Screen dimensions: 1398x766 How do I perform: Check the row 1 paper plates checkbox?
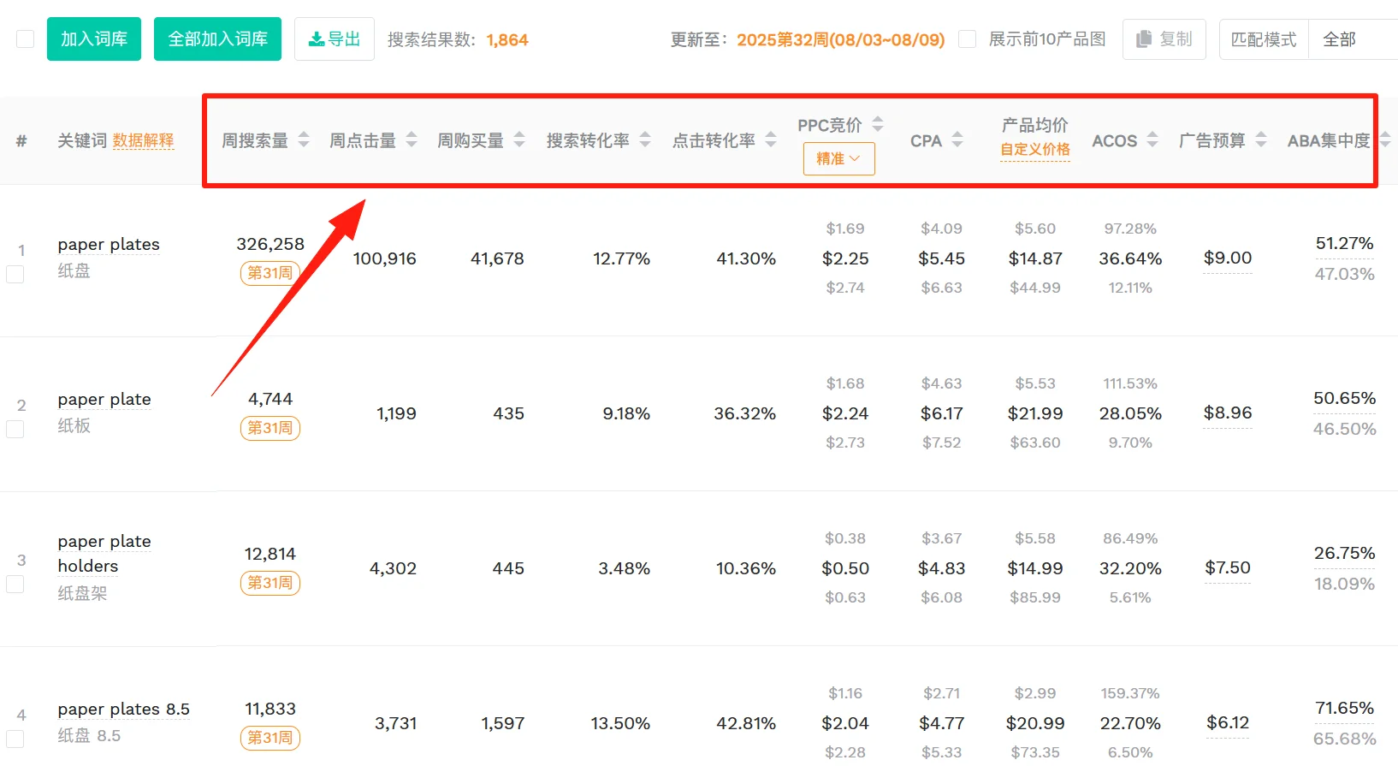tap(15, 274)
